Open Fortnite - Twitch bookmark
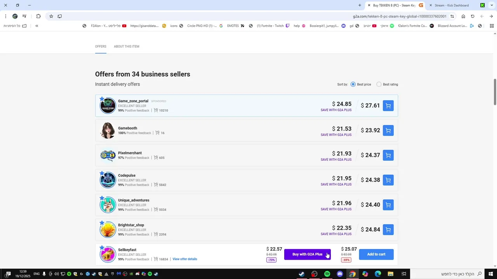 click(x=273, y=26)
